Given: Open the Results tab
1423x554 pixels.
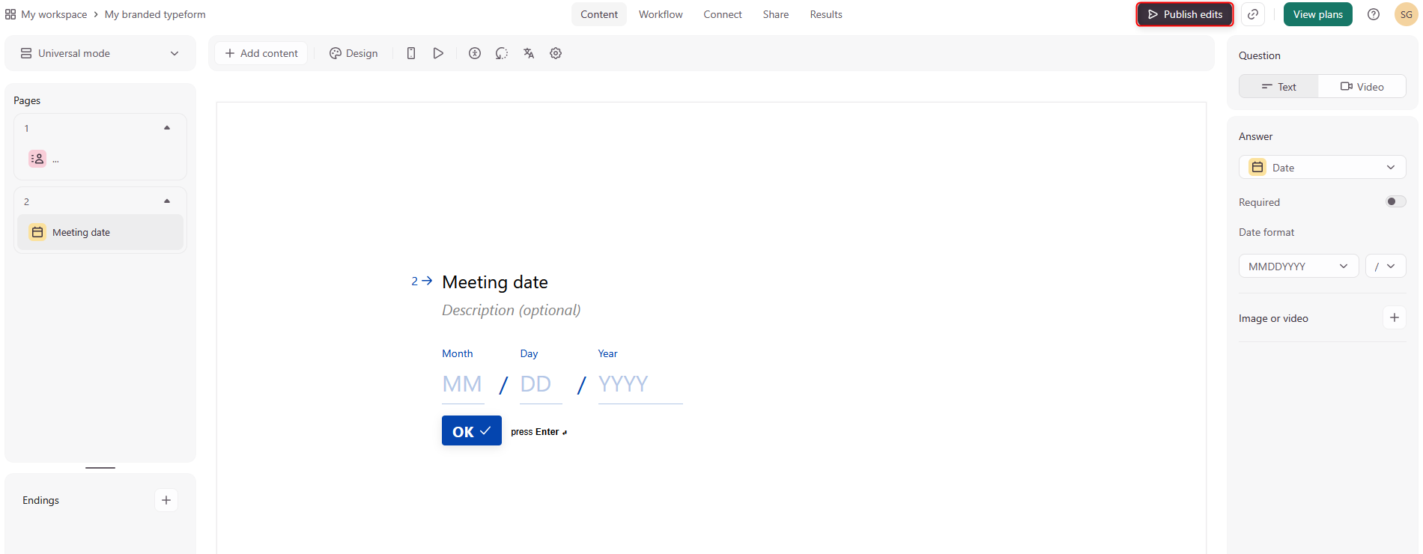Looking at the screenshot, I should point(826,14).
